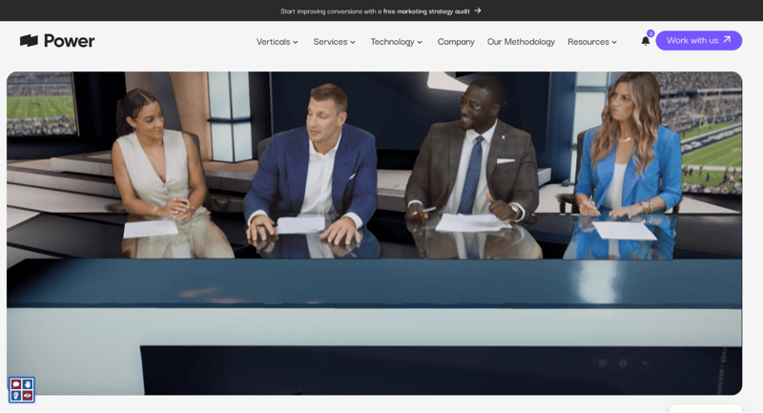
Task: Expand the Services dropdown menu
Action: (334, 42)
